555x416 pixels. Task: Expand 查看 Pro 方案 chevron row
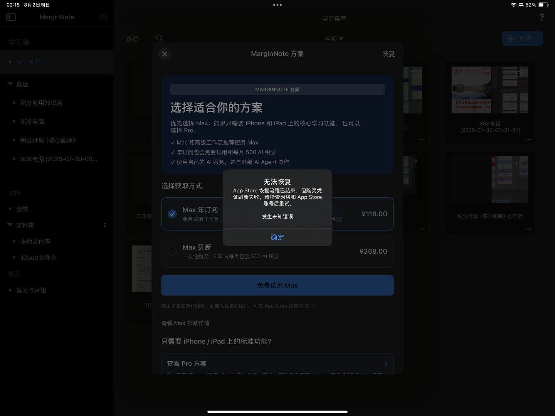(x=277, y=364)
